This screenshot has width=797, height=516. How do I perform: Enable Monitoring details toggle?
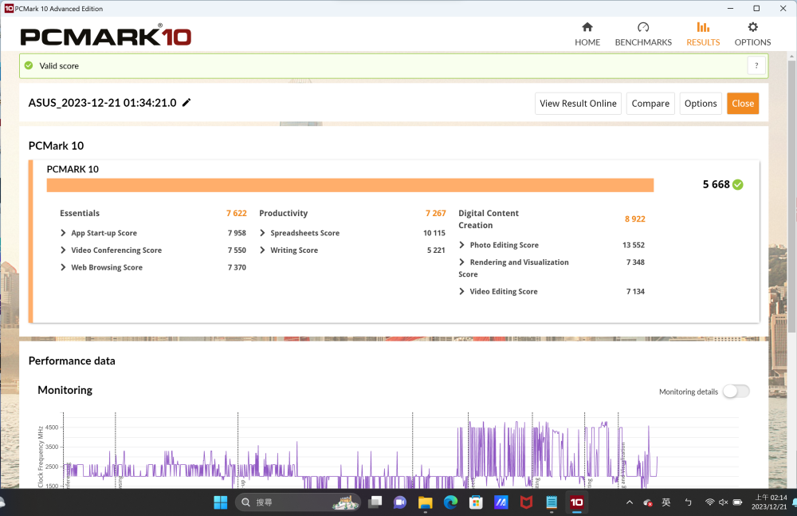(735, 392)
